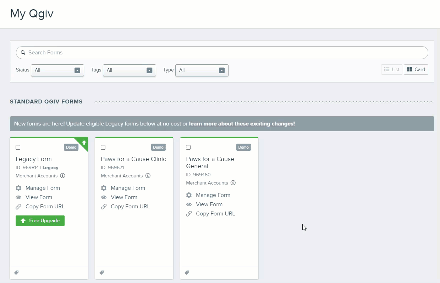
Task: Open the Type filter dropdown
Action: (202, 70)
